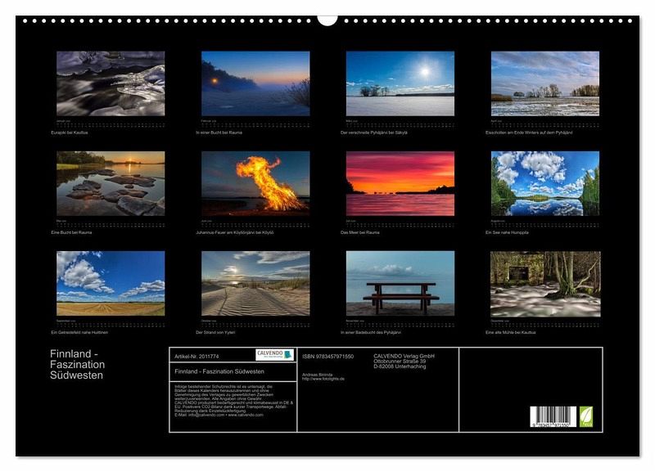Click the Artikel-Nr. 2011774 label
Screen dimensions: 655x472
[196, 356]
